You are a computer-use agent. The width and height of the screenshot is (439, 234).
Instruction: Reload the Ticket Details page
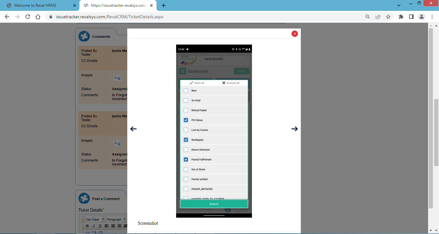pos(28,17)
